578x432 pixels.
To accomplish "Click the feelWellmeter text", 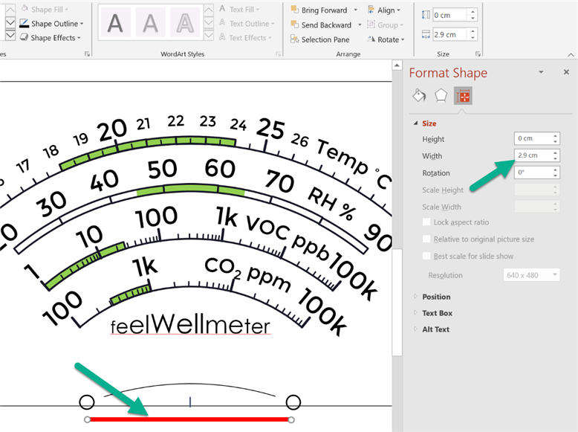I will pos(191,323).
